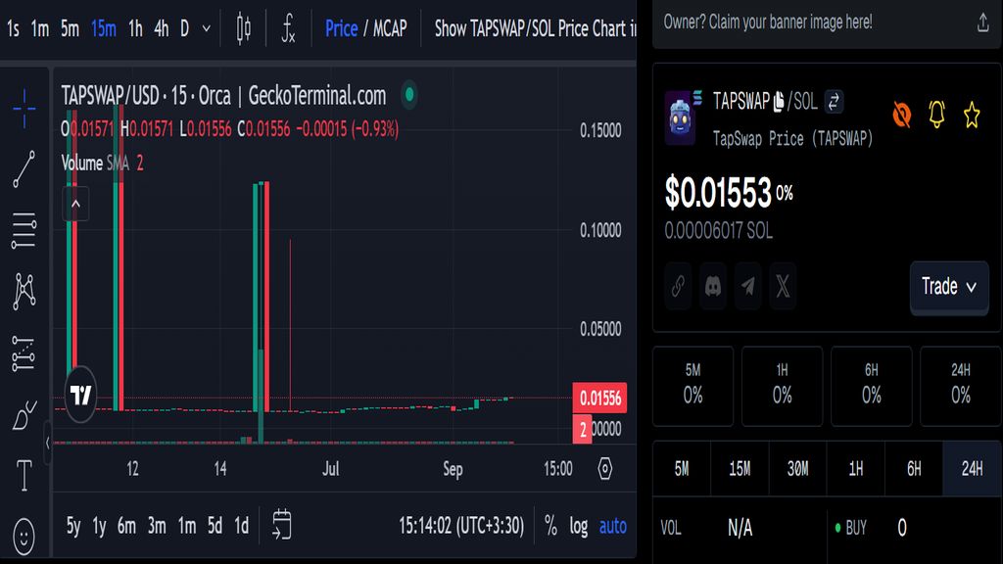Open the emoji icons tool
Image resolution: width=1003 pixels, height=564 pixels.
[x=24, y=536]
